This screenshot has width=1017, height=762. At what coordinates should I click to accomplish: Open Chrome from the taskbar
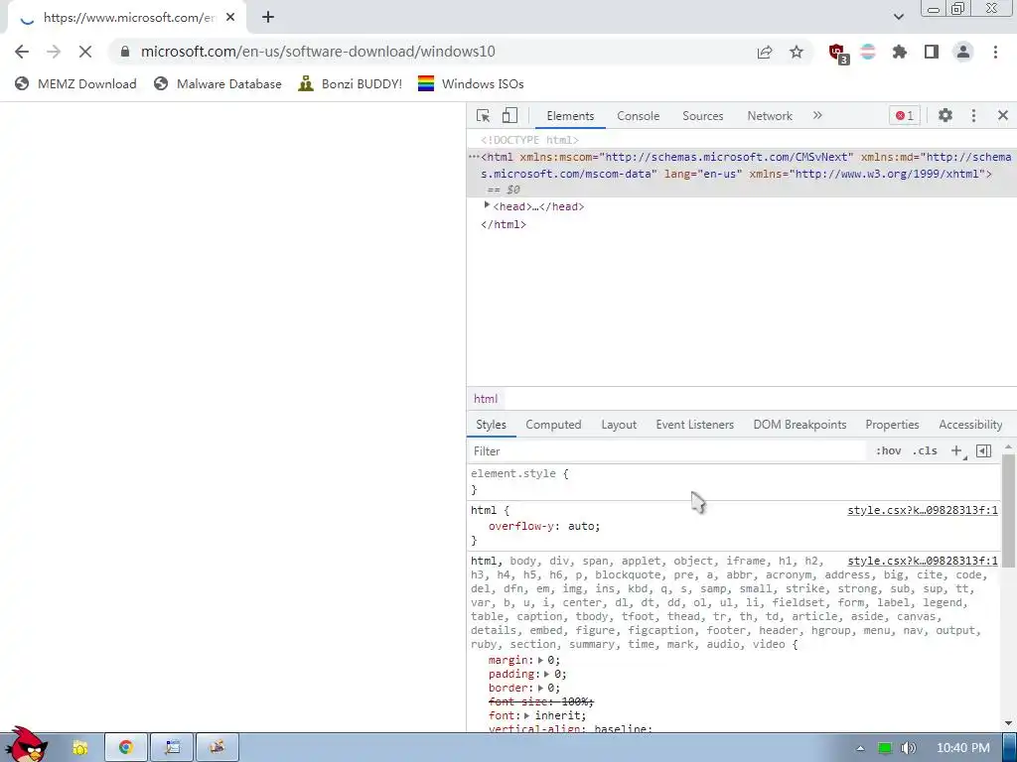point(126,748)
